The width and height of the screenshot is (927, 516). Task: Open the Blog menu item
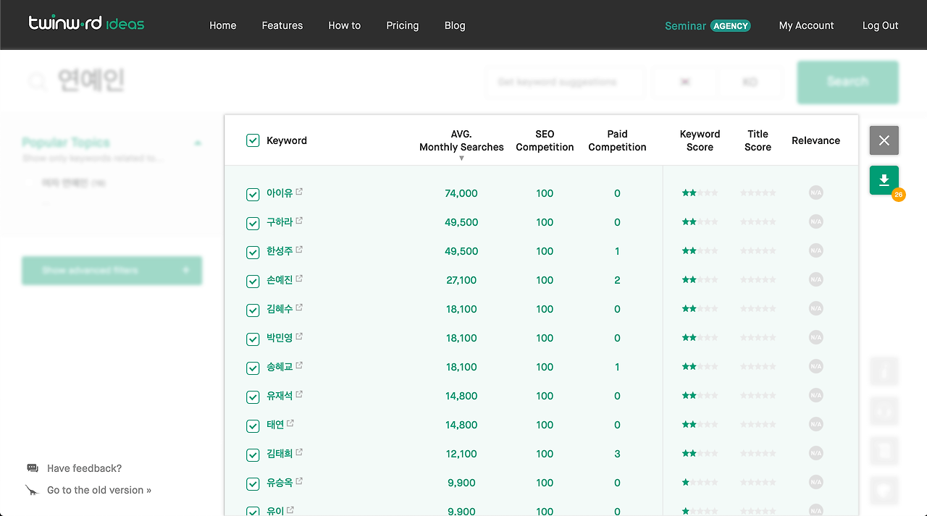point(455,25)
